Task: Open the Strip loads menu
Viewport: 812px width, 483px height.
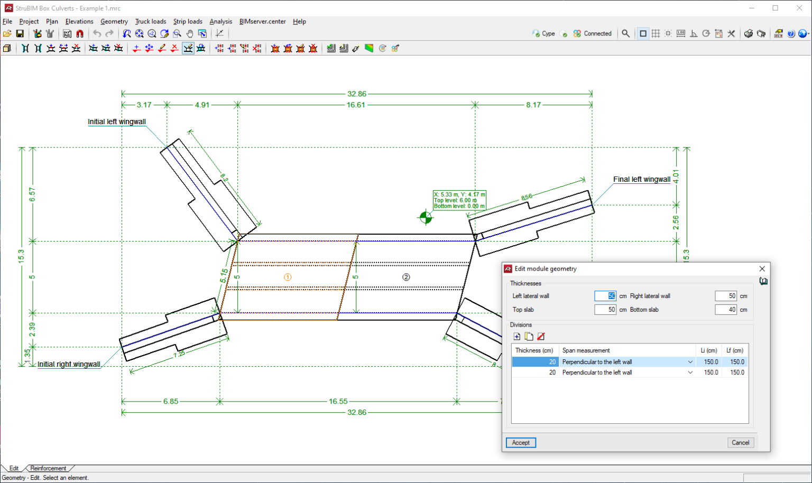Action: click(188, 22)
